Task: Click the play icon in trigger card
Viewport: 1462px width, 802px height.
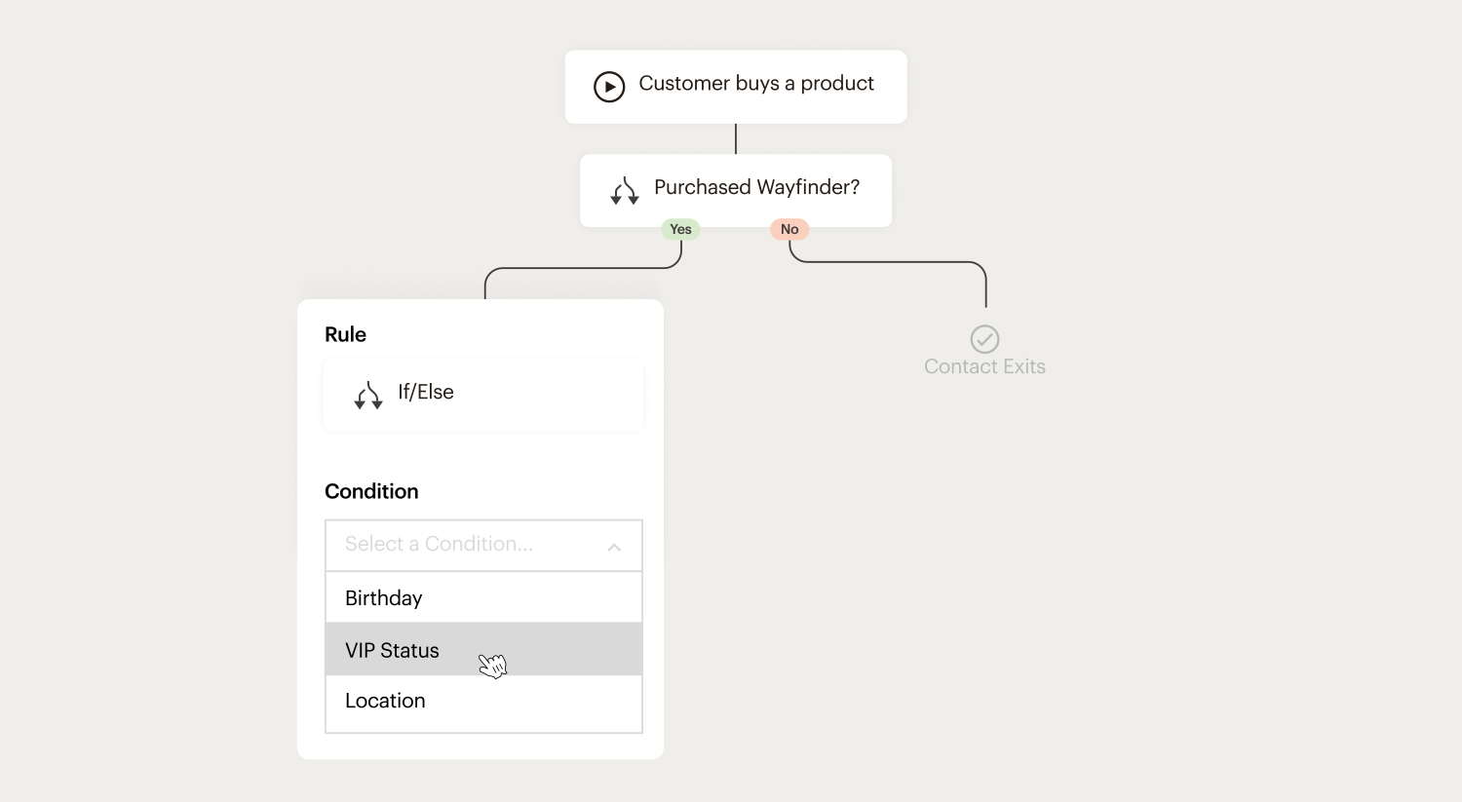Action: click(x=609, y=87)
